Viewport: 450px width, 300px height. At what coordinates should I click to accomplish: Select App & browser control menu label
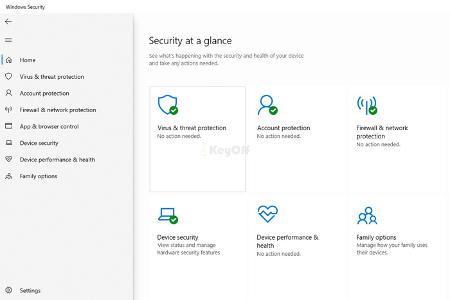pos(49,127)
